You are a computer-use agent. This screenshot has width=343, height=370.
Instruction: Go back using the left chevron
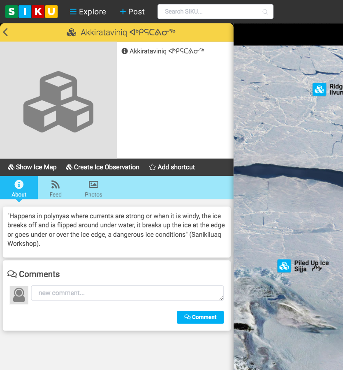[6, 32]
